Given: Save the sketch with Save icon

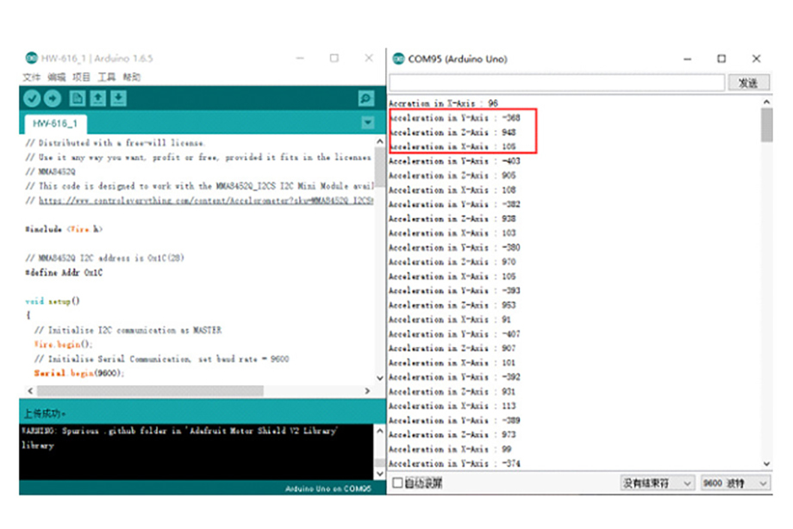Looking at the screenshot, I should point(118,98).
